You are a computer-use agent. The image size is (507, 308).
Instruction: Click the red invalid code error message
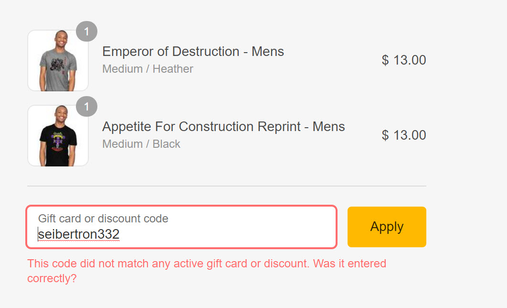point(206,264)
